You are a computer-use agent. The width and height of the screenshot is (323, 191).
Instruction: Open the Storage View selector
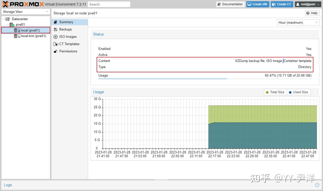click(x=25, y=12)
